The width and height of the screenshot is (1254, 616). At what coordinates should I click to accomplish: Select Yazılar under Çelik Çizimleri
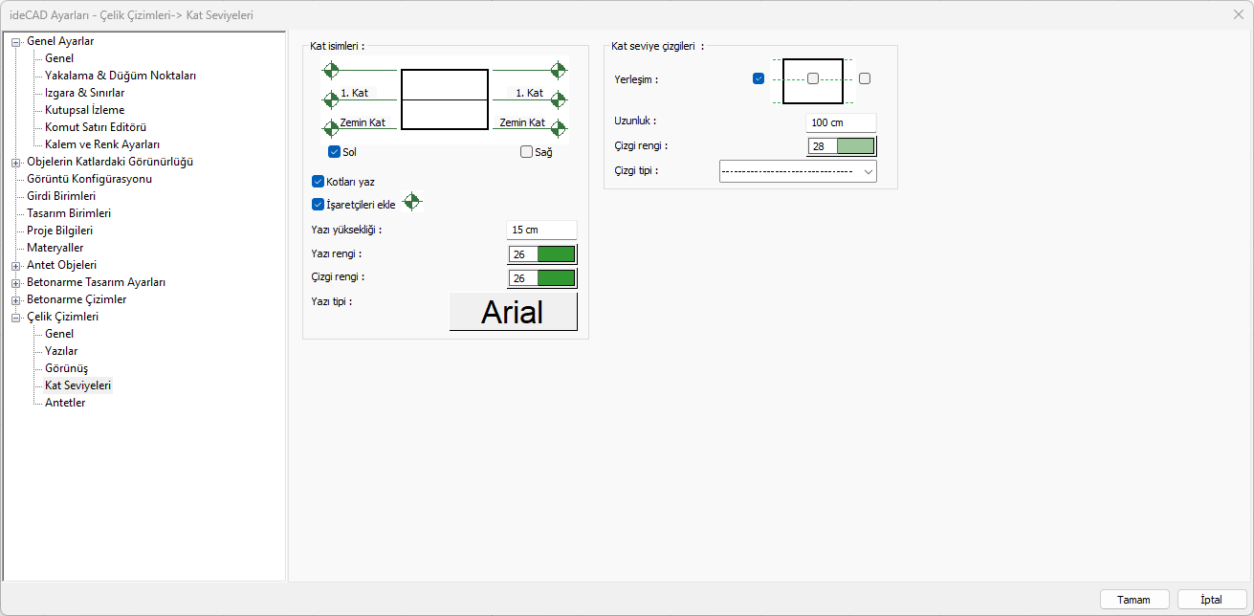click(61, 351)
